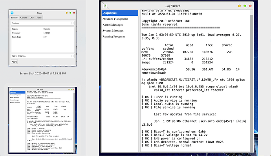This screenshot has height=156, width=271.
Task: Switch to the Status tab in Tuner
Action: 39,17
